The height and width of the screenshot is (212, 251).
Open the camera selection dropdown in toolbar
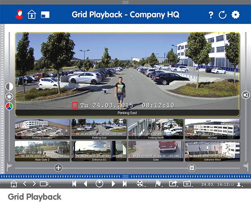(x=45, y=184)
